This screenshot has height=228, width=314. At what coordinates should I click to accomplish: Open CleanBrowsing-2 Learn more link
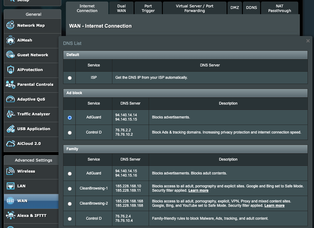click(274, 206)
